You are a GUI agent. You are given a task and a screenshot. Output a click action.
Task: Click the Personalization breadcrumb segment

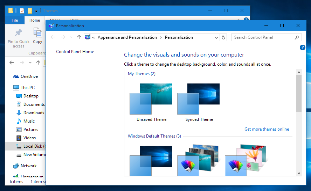(x=179, y=37)
